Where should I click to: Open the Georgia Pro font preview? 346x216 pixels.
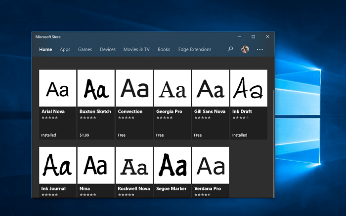(x=173, y=88)
